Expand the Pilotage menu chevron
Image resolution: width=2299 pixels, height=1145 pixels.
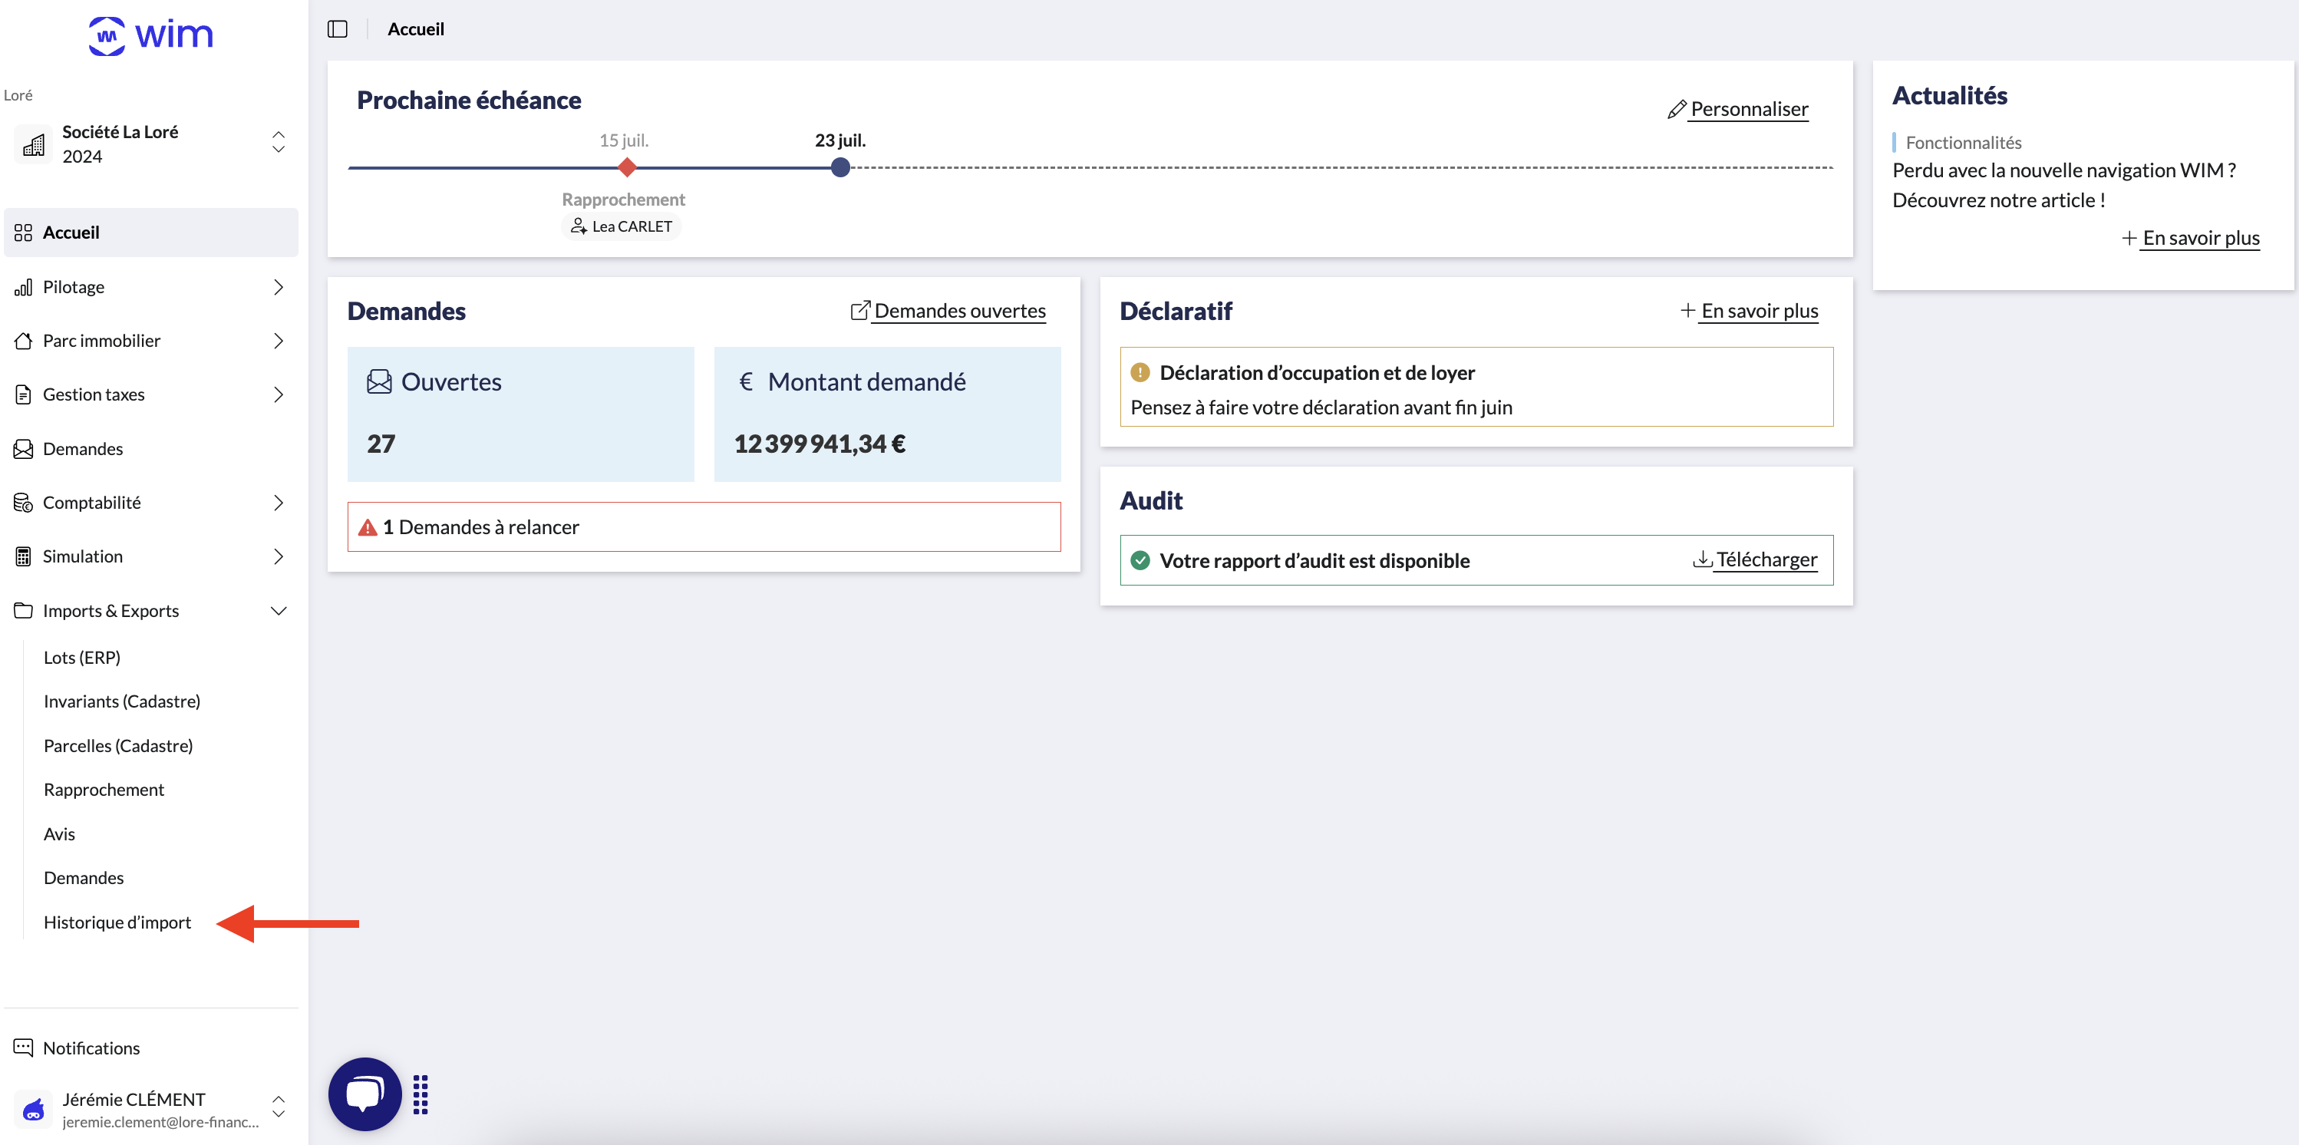[278, 287]
